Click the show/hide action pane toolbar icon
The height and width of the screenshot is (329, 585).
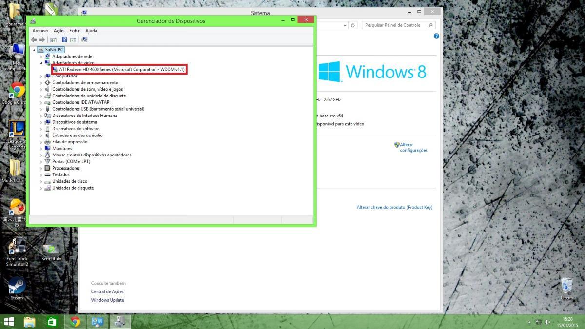coord(73,39)
